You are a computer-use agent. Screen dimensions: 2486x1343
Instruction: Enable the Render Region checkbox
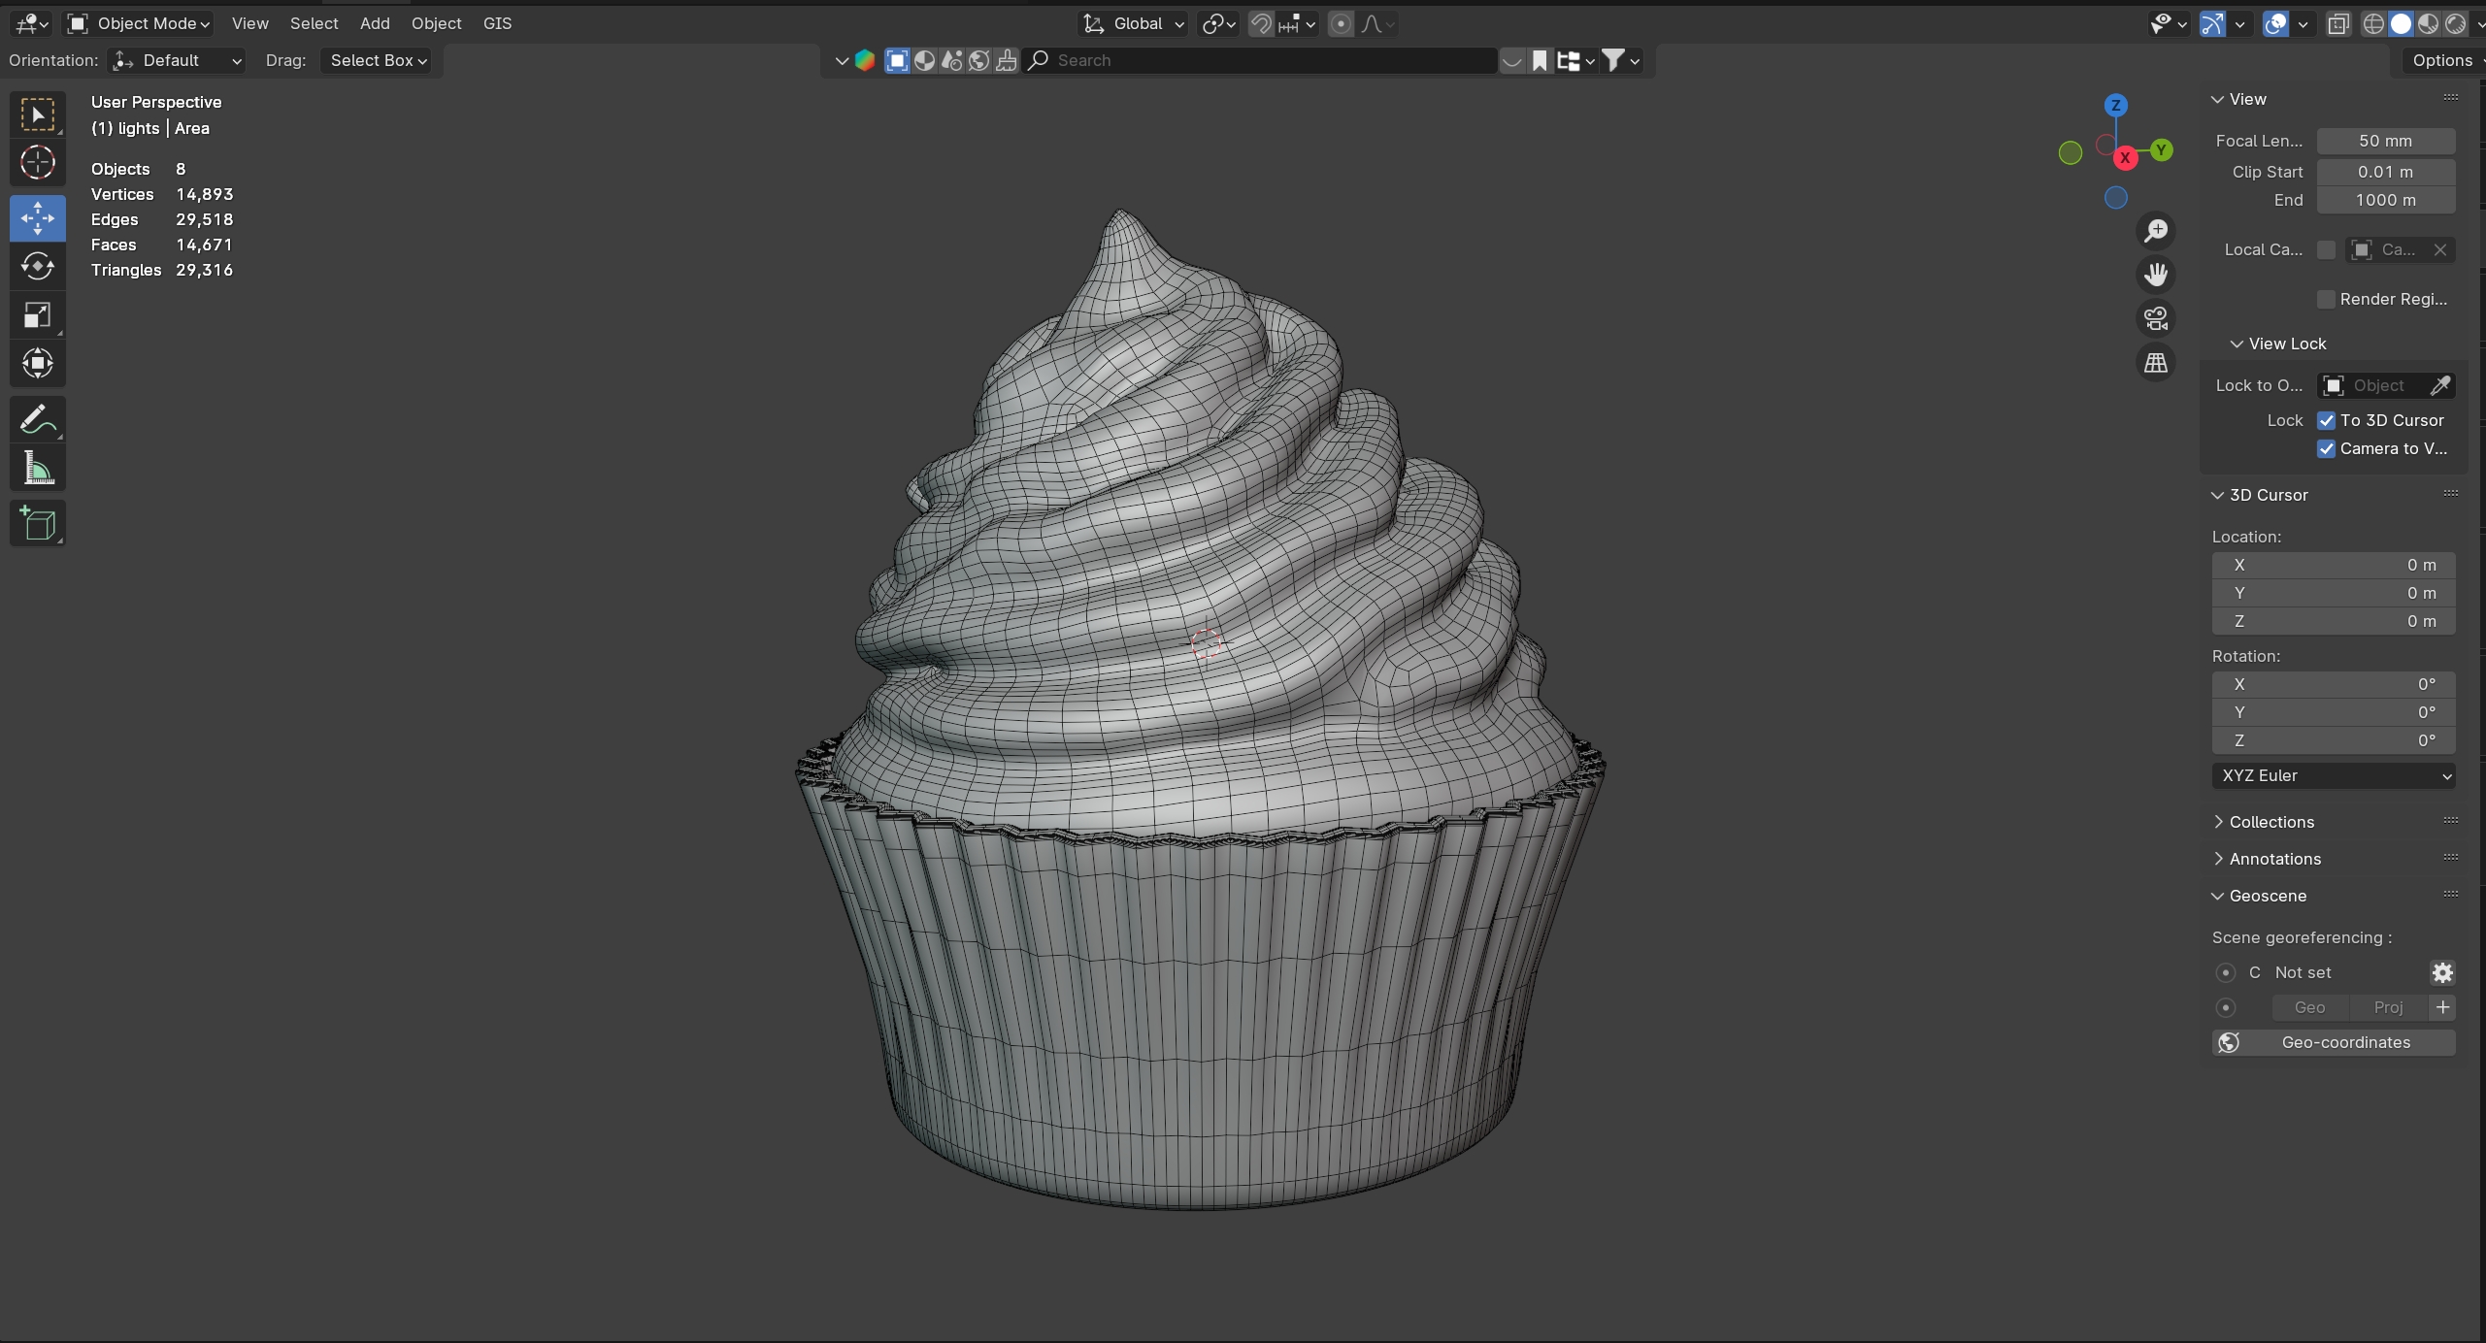(x=2326, y=299)
